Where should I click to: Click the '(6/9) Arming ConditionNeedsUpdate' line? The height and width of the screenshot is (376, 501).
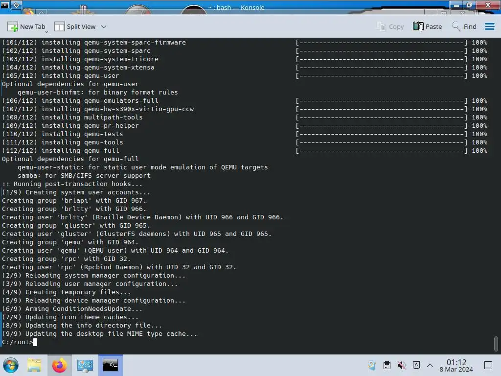72,309
